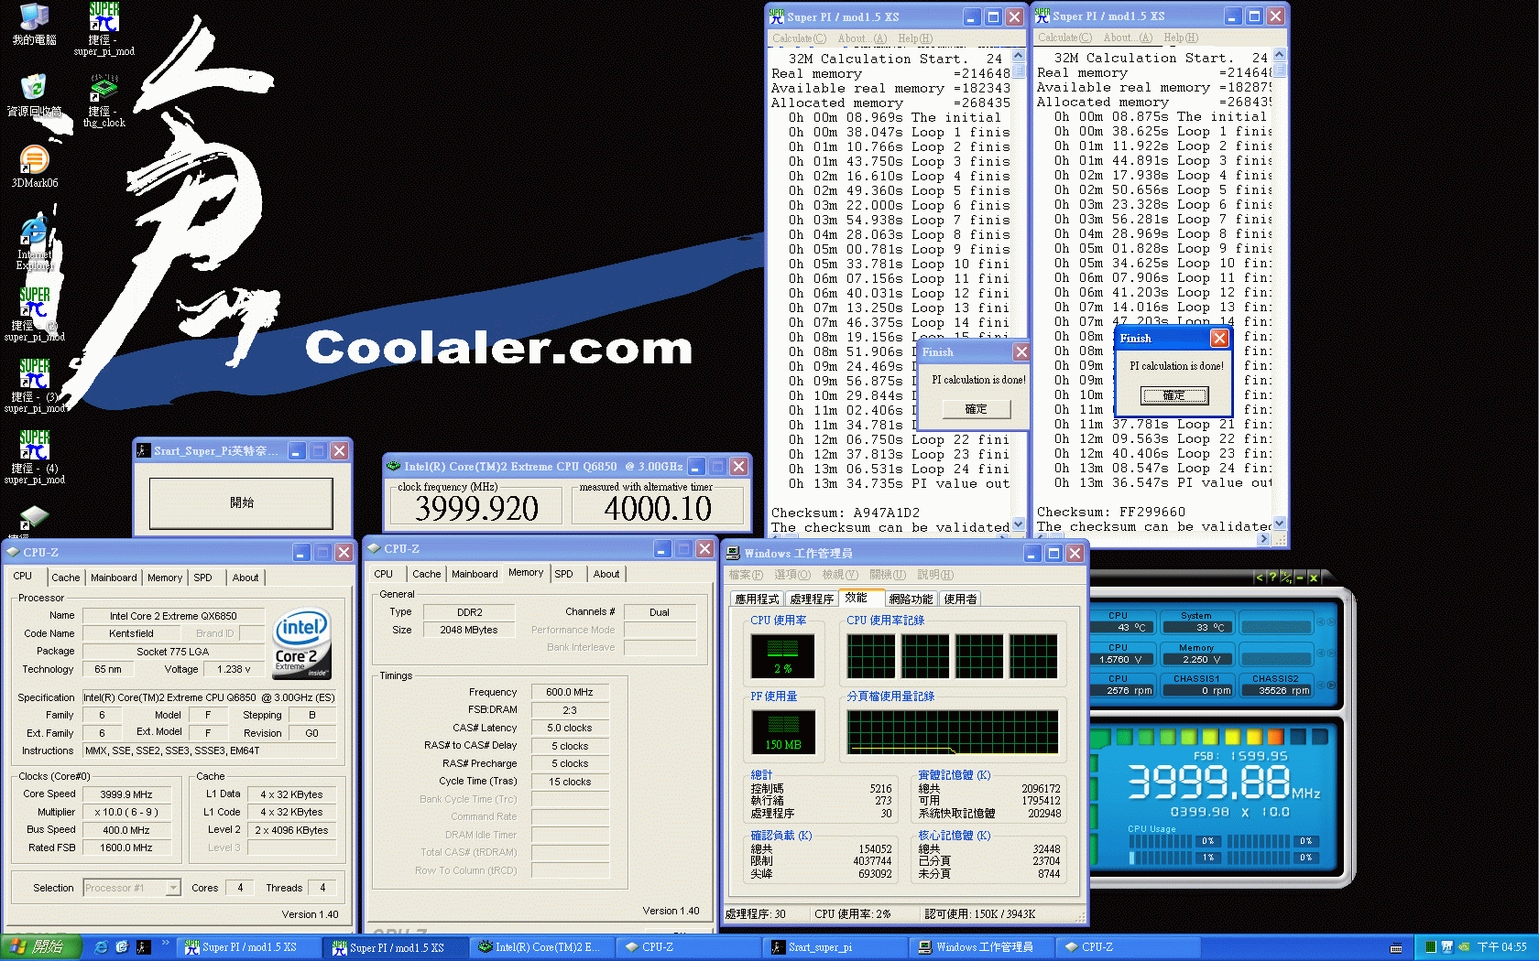The height and width of the screenshot is (961, 1539).
Task: Activate the Srart_super_pi taskbar button
Action: pyautogui.click(x=834, y=947)
